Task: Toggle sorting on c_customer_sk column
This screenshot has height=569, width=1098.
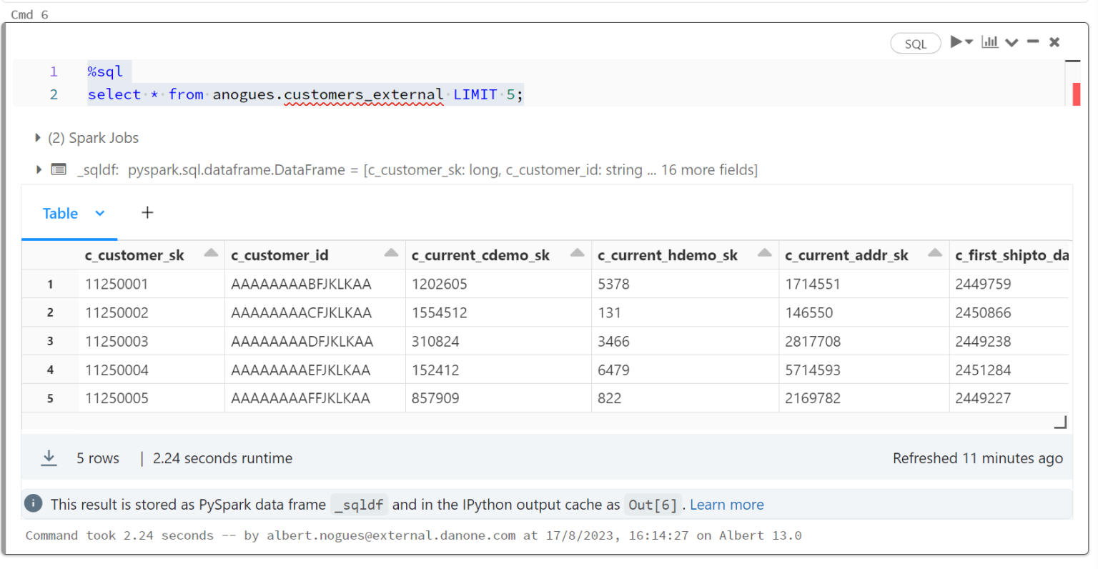Action: pos(210,253)
